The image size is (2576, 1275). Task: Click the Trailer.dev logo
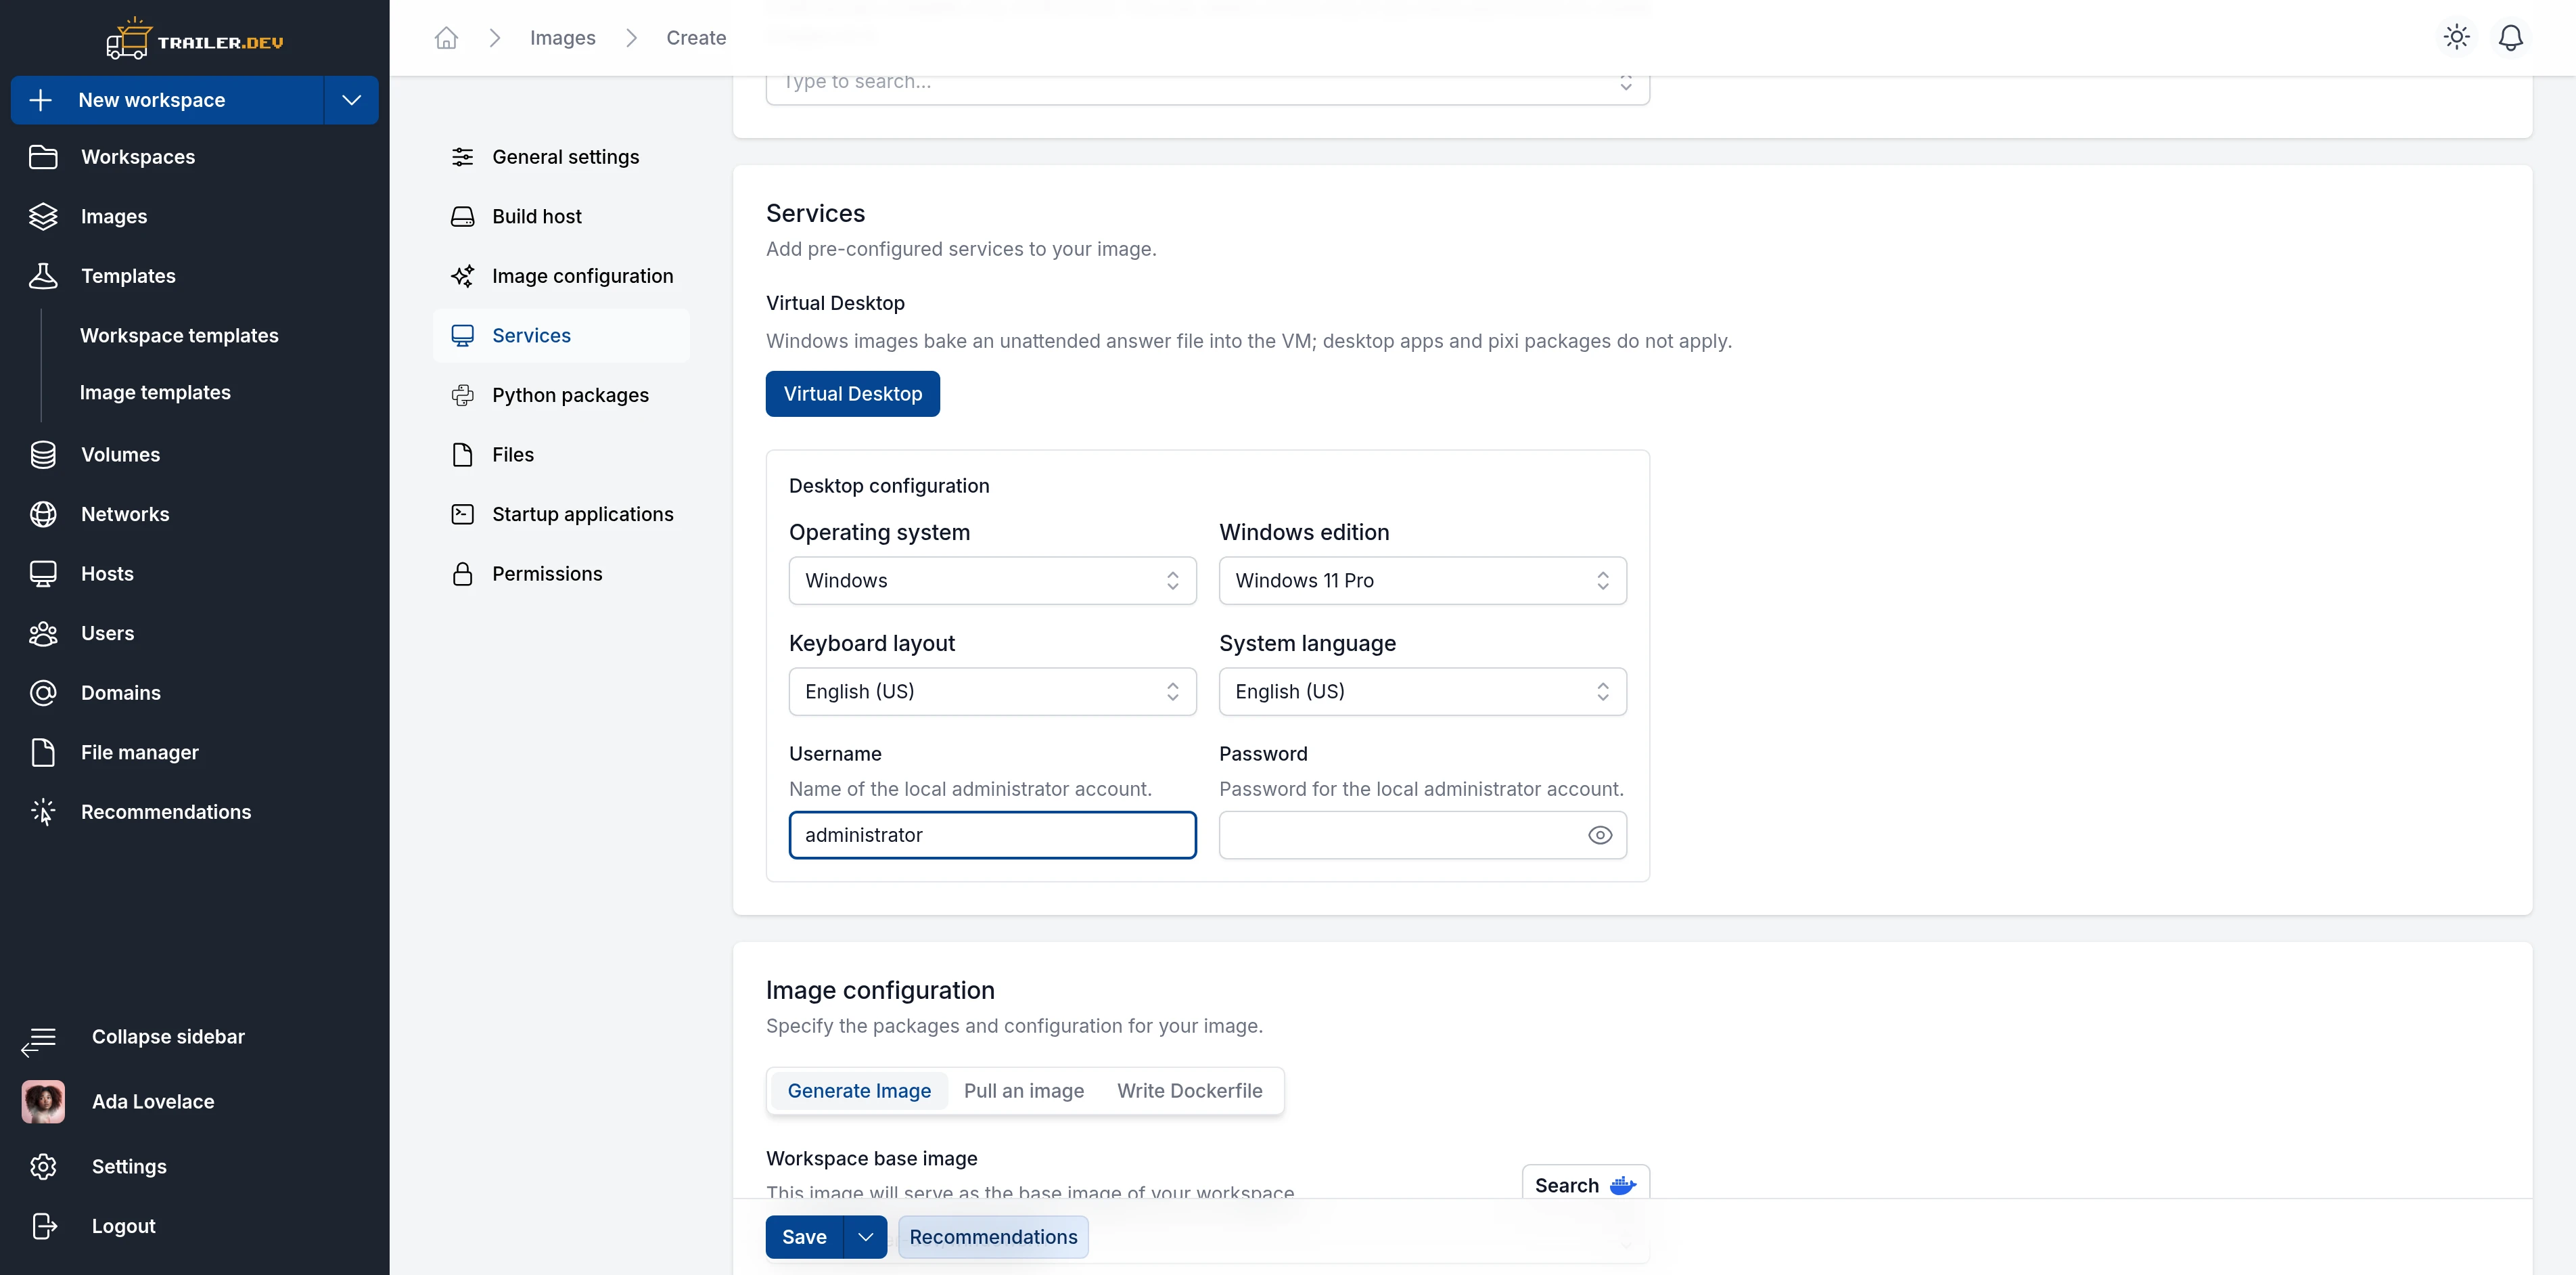click(x=195, y=40)
